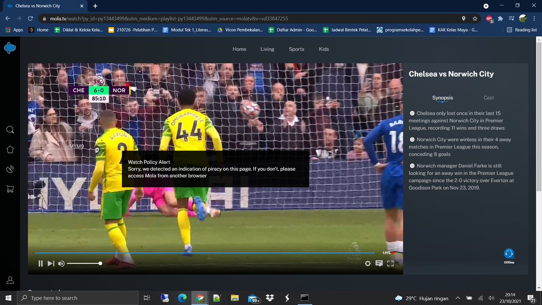Mute the video player volume
The image size is (542, 305).
tap(61, 263)
